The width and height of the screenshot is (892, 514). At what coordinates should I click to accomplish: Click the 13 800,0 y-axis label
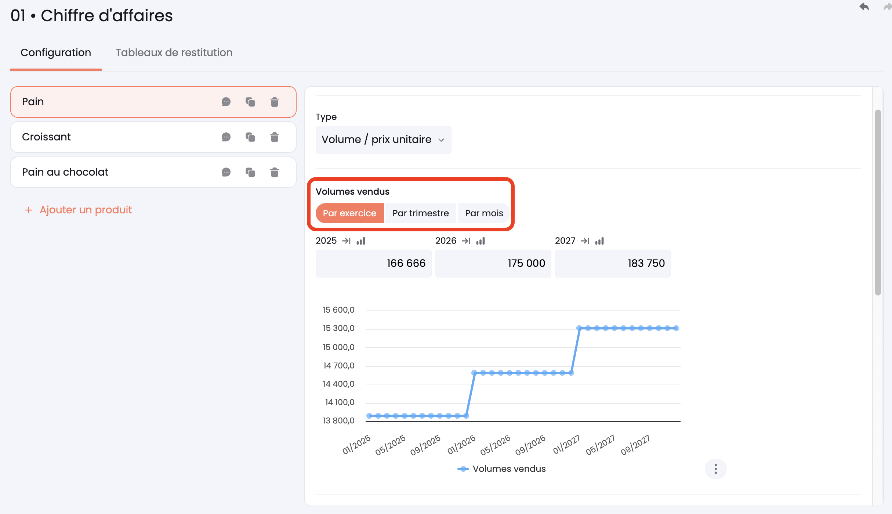tap(338, 421)
